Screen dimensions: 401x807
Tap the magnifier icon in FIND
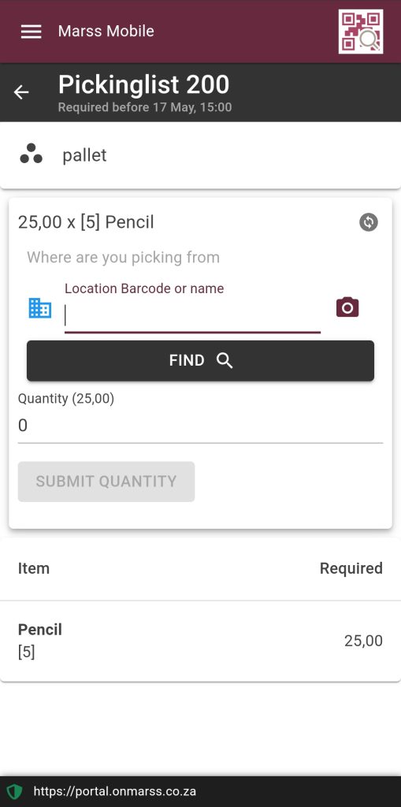click(x=225, y=361)
